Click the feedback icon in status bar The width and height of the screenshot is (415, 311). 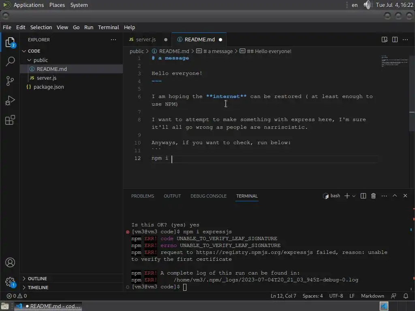[394, 296]
